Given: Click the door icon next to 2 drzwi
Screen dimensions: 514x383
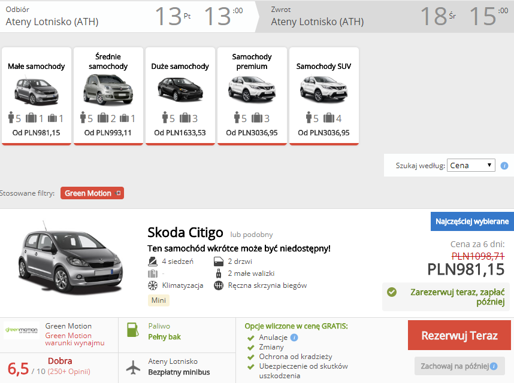Looking at the screenshot, I should tap(219, 262).
